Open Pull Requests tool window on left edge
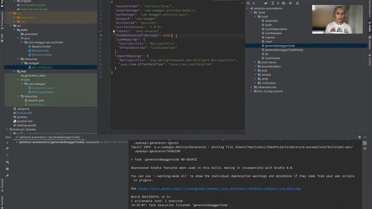 click(2, 21)
